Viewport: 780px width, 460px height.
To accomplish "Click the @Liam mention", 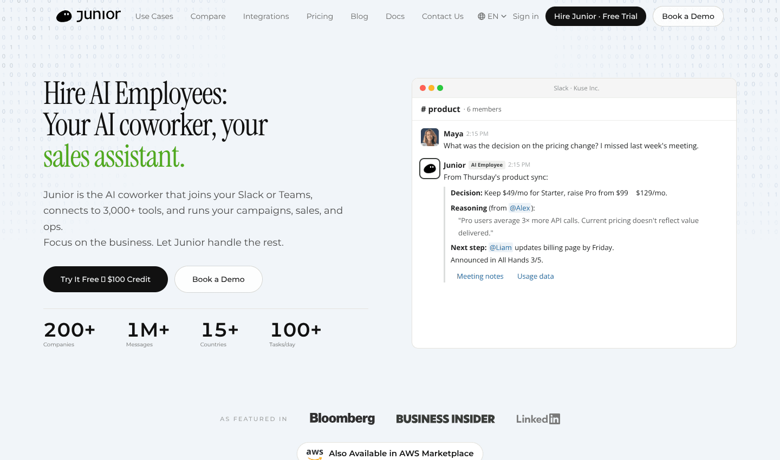I will (x=500, y=247).
